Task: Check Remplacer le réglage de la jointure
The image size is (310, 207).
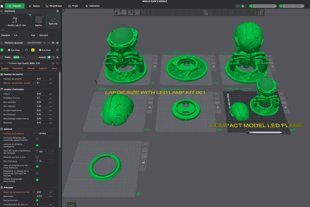Action: 37,173
